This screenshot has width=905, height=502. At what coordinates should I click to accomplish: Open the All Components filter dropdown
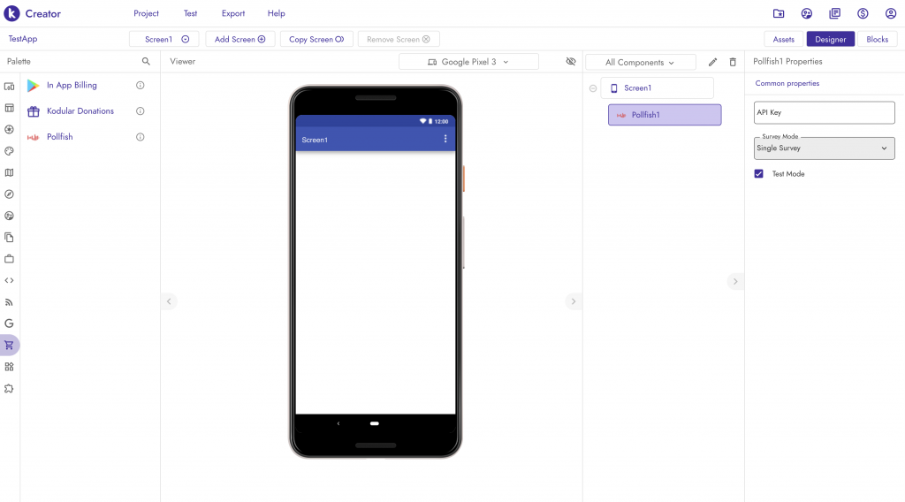(x=640, y=63)
